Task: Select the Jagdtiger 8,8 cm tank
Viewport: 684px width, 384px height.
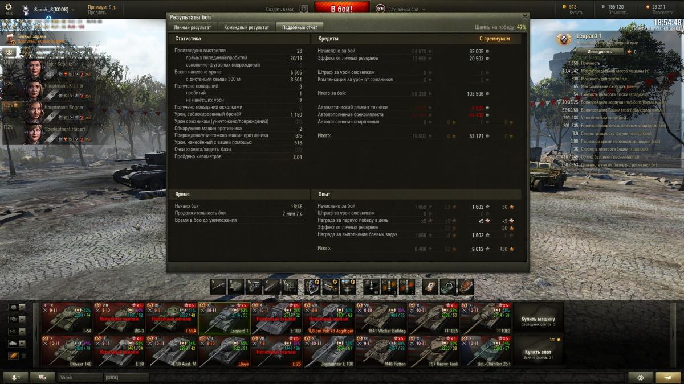Action: click(x=329, y=318)
